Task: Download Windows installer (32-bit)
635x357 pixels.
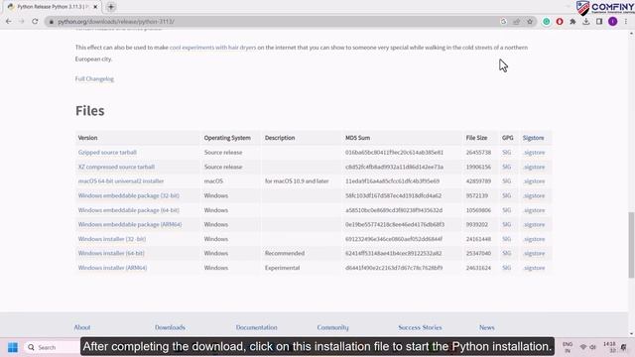Action: 112,239
